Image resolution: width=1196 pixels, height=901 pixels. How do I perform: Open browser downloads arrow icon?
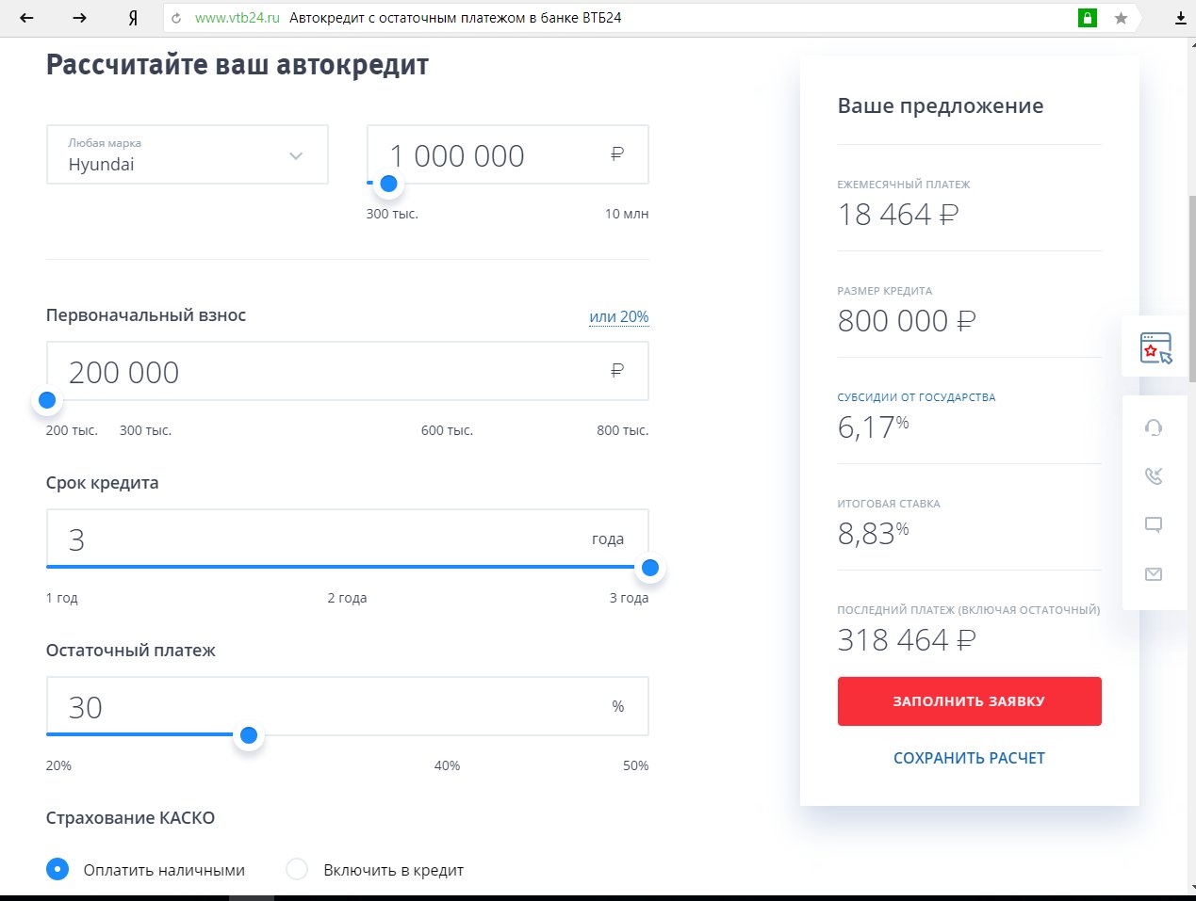pos(1180,18)
